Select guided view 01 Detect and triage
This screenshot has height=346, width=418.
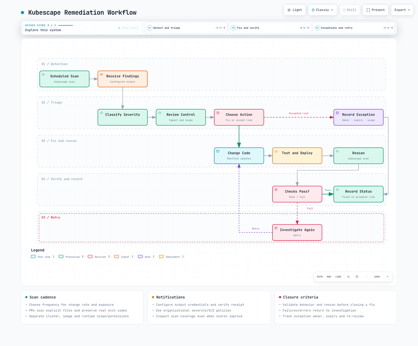click(186, 28)
